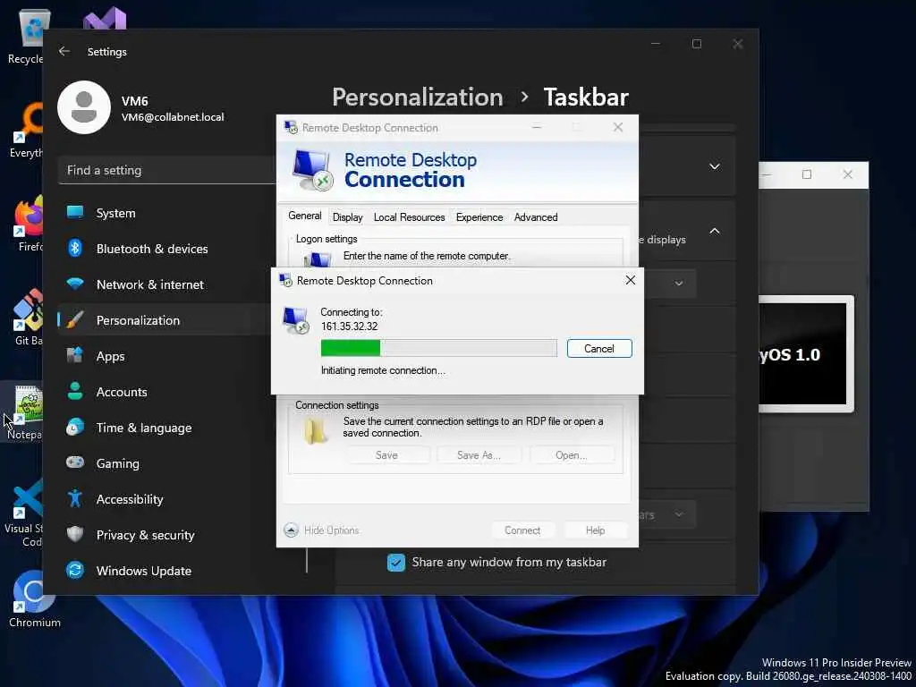Screen dimensions: 916x687
Task: Click the Personalization paintbrush icon
Action: (x=75, y=320)
